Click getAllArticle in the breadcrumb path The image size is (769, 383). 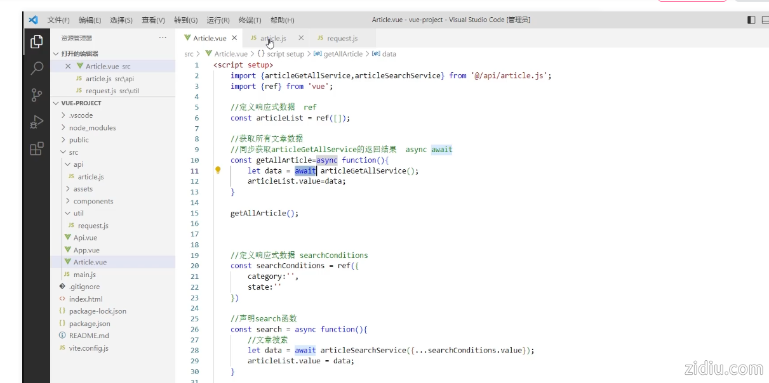pos(342,54)
